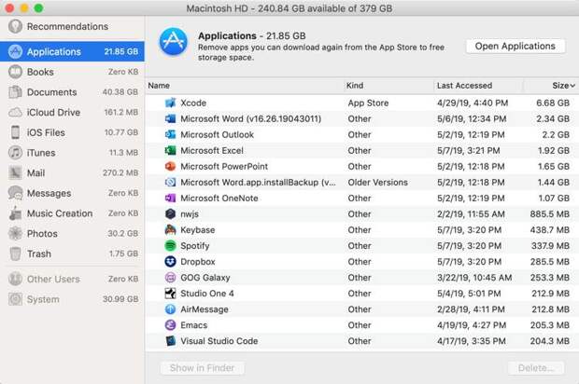Click the '30.99 GB' System size
Screen dimensions: 579x384
120,299
